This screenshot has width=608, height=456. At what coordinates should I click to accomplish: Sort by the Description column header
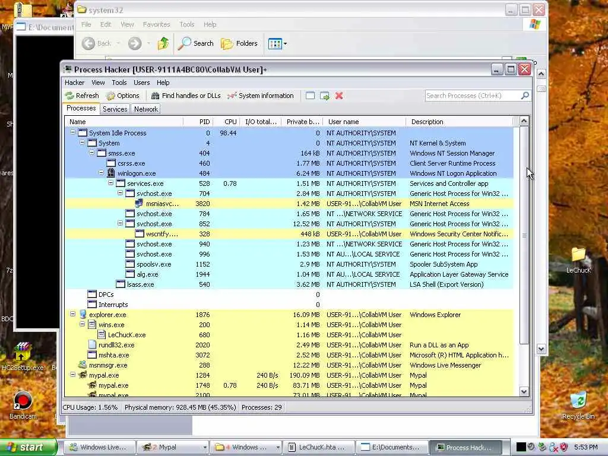[460, 122]
